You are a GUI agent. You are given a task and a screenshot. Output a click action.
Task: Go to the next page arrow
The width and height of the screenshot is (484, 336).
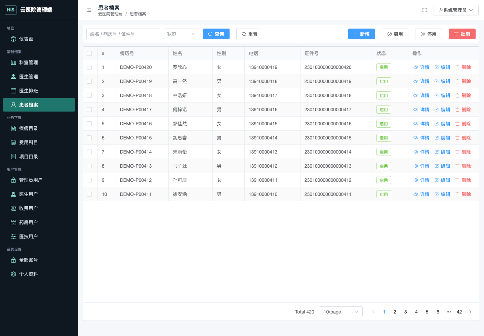(x=470, y=312)
